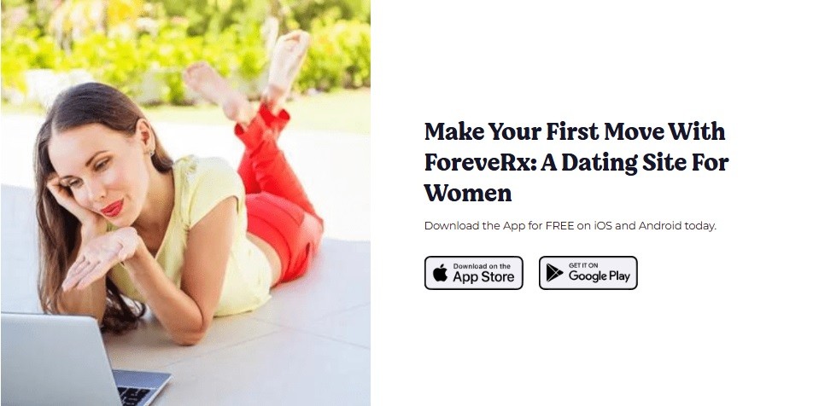The image size is (819, 406).
Task: Open the Get it on Google Play button
Action: click(x=588, y=273)
